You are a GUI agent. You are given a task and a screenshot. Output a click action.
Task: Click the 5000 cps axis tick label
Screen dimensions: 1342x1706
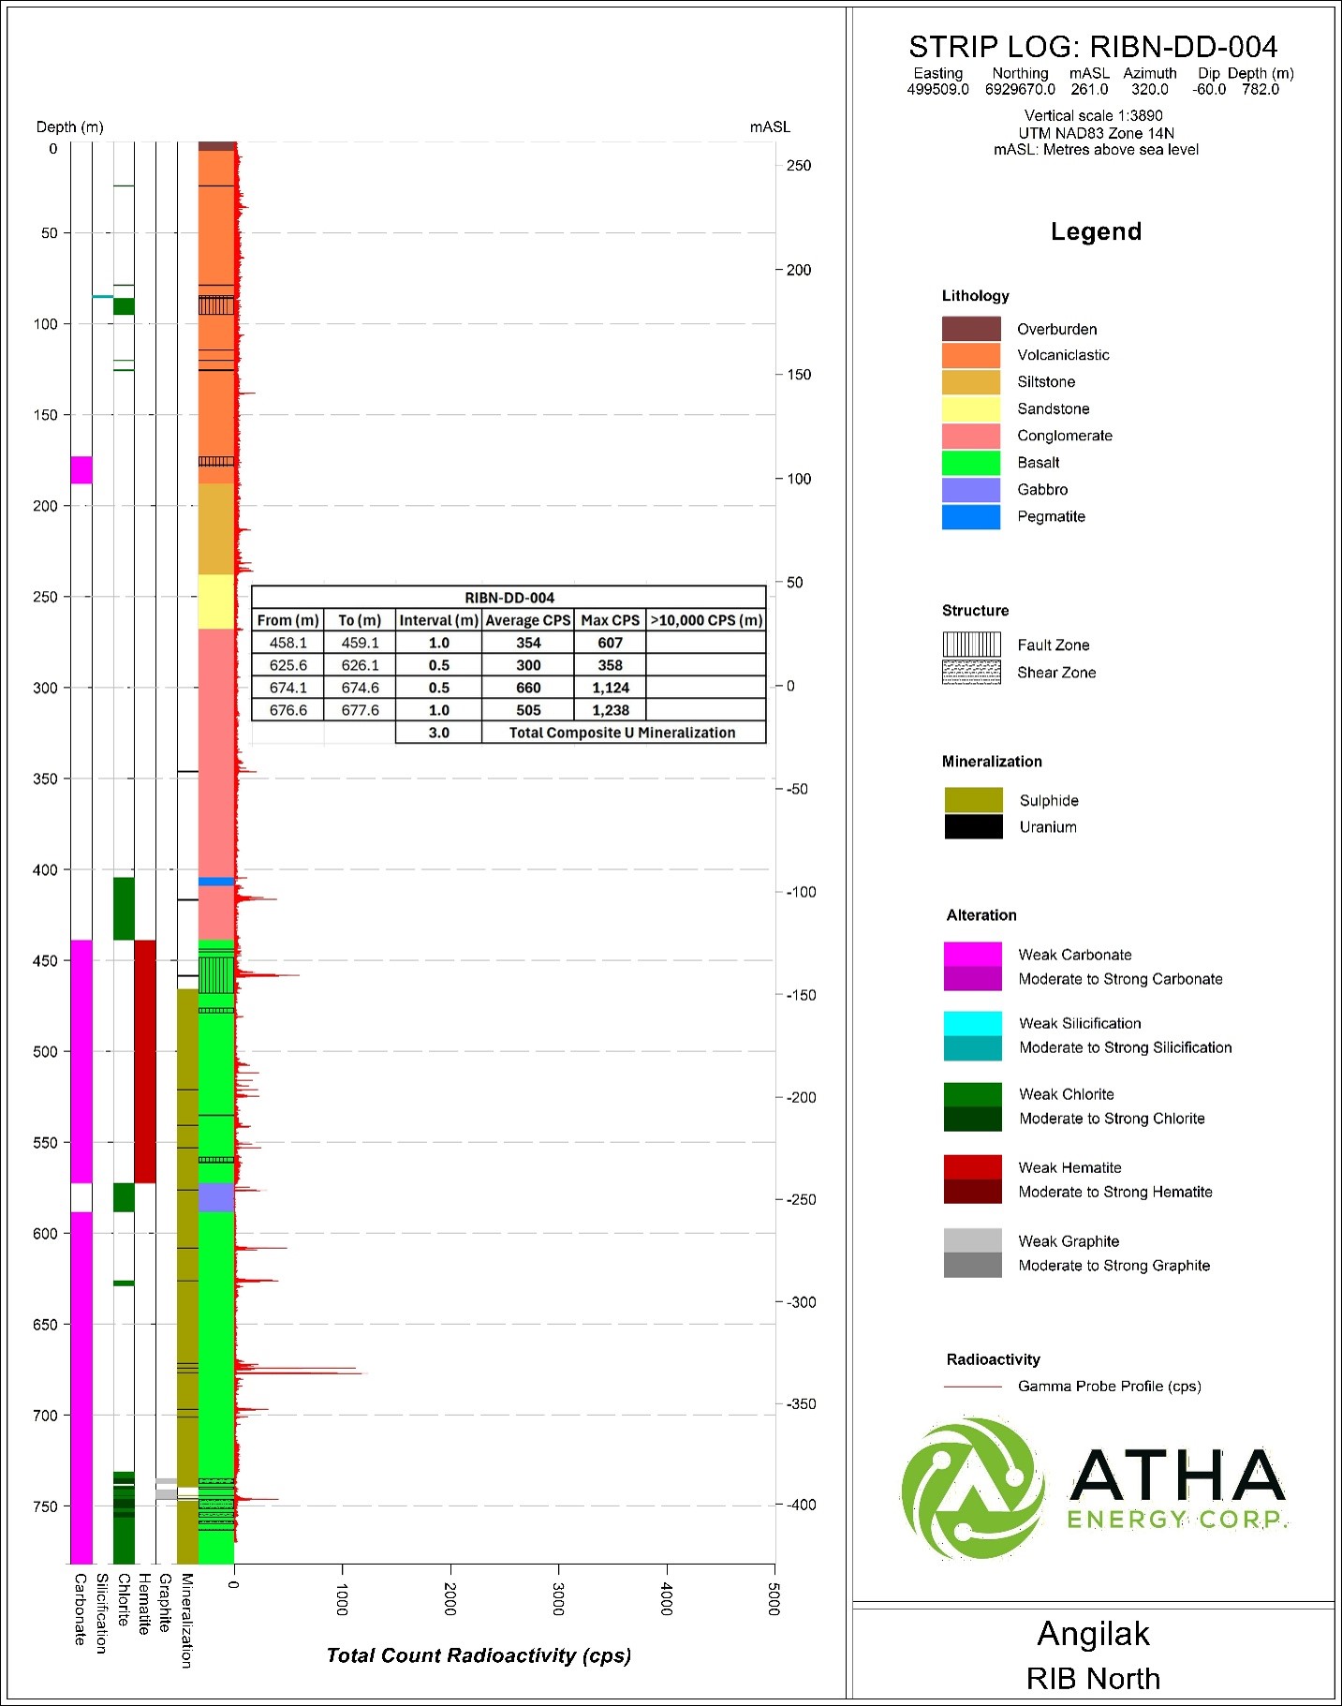click(774, 1598)
